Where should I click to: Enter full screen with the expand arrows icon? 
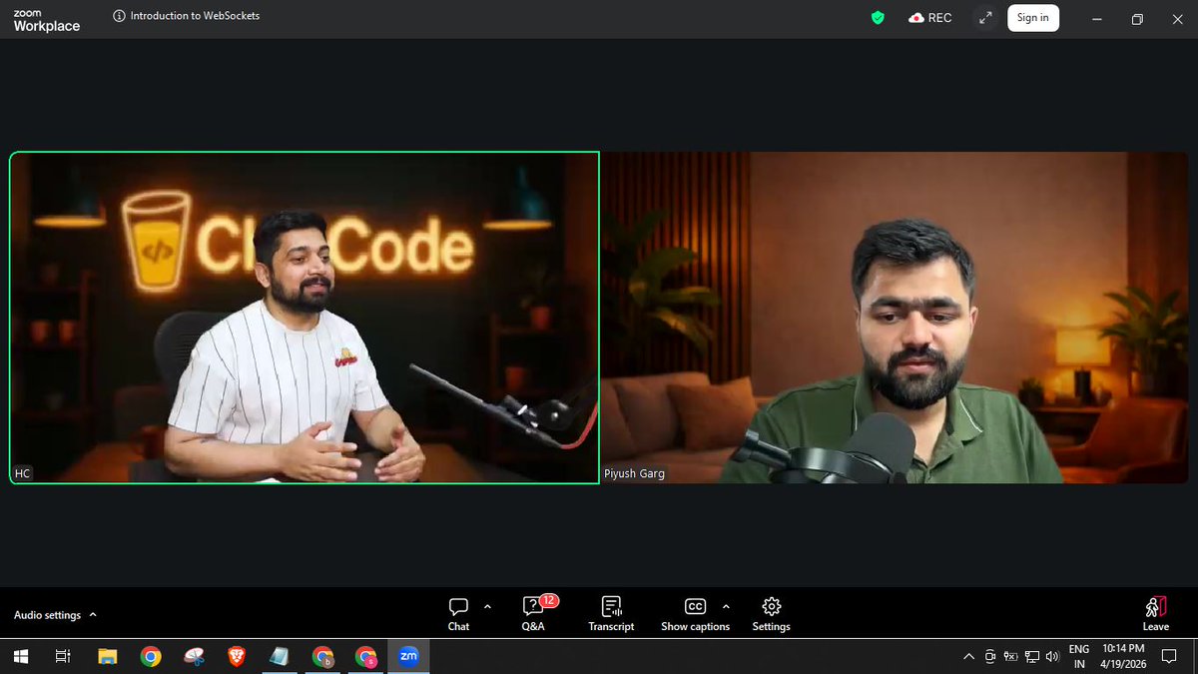pos(985,18)
